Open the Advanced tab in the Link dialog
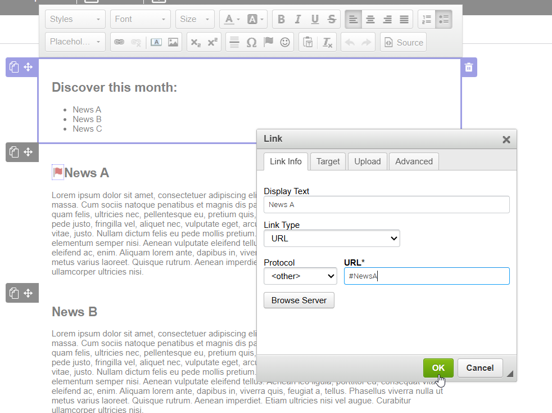This screenshot has height=413, width=552. (414, 161)
